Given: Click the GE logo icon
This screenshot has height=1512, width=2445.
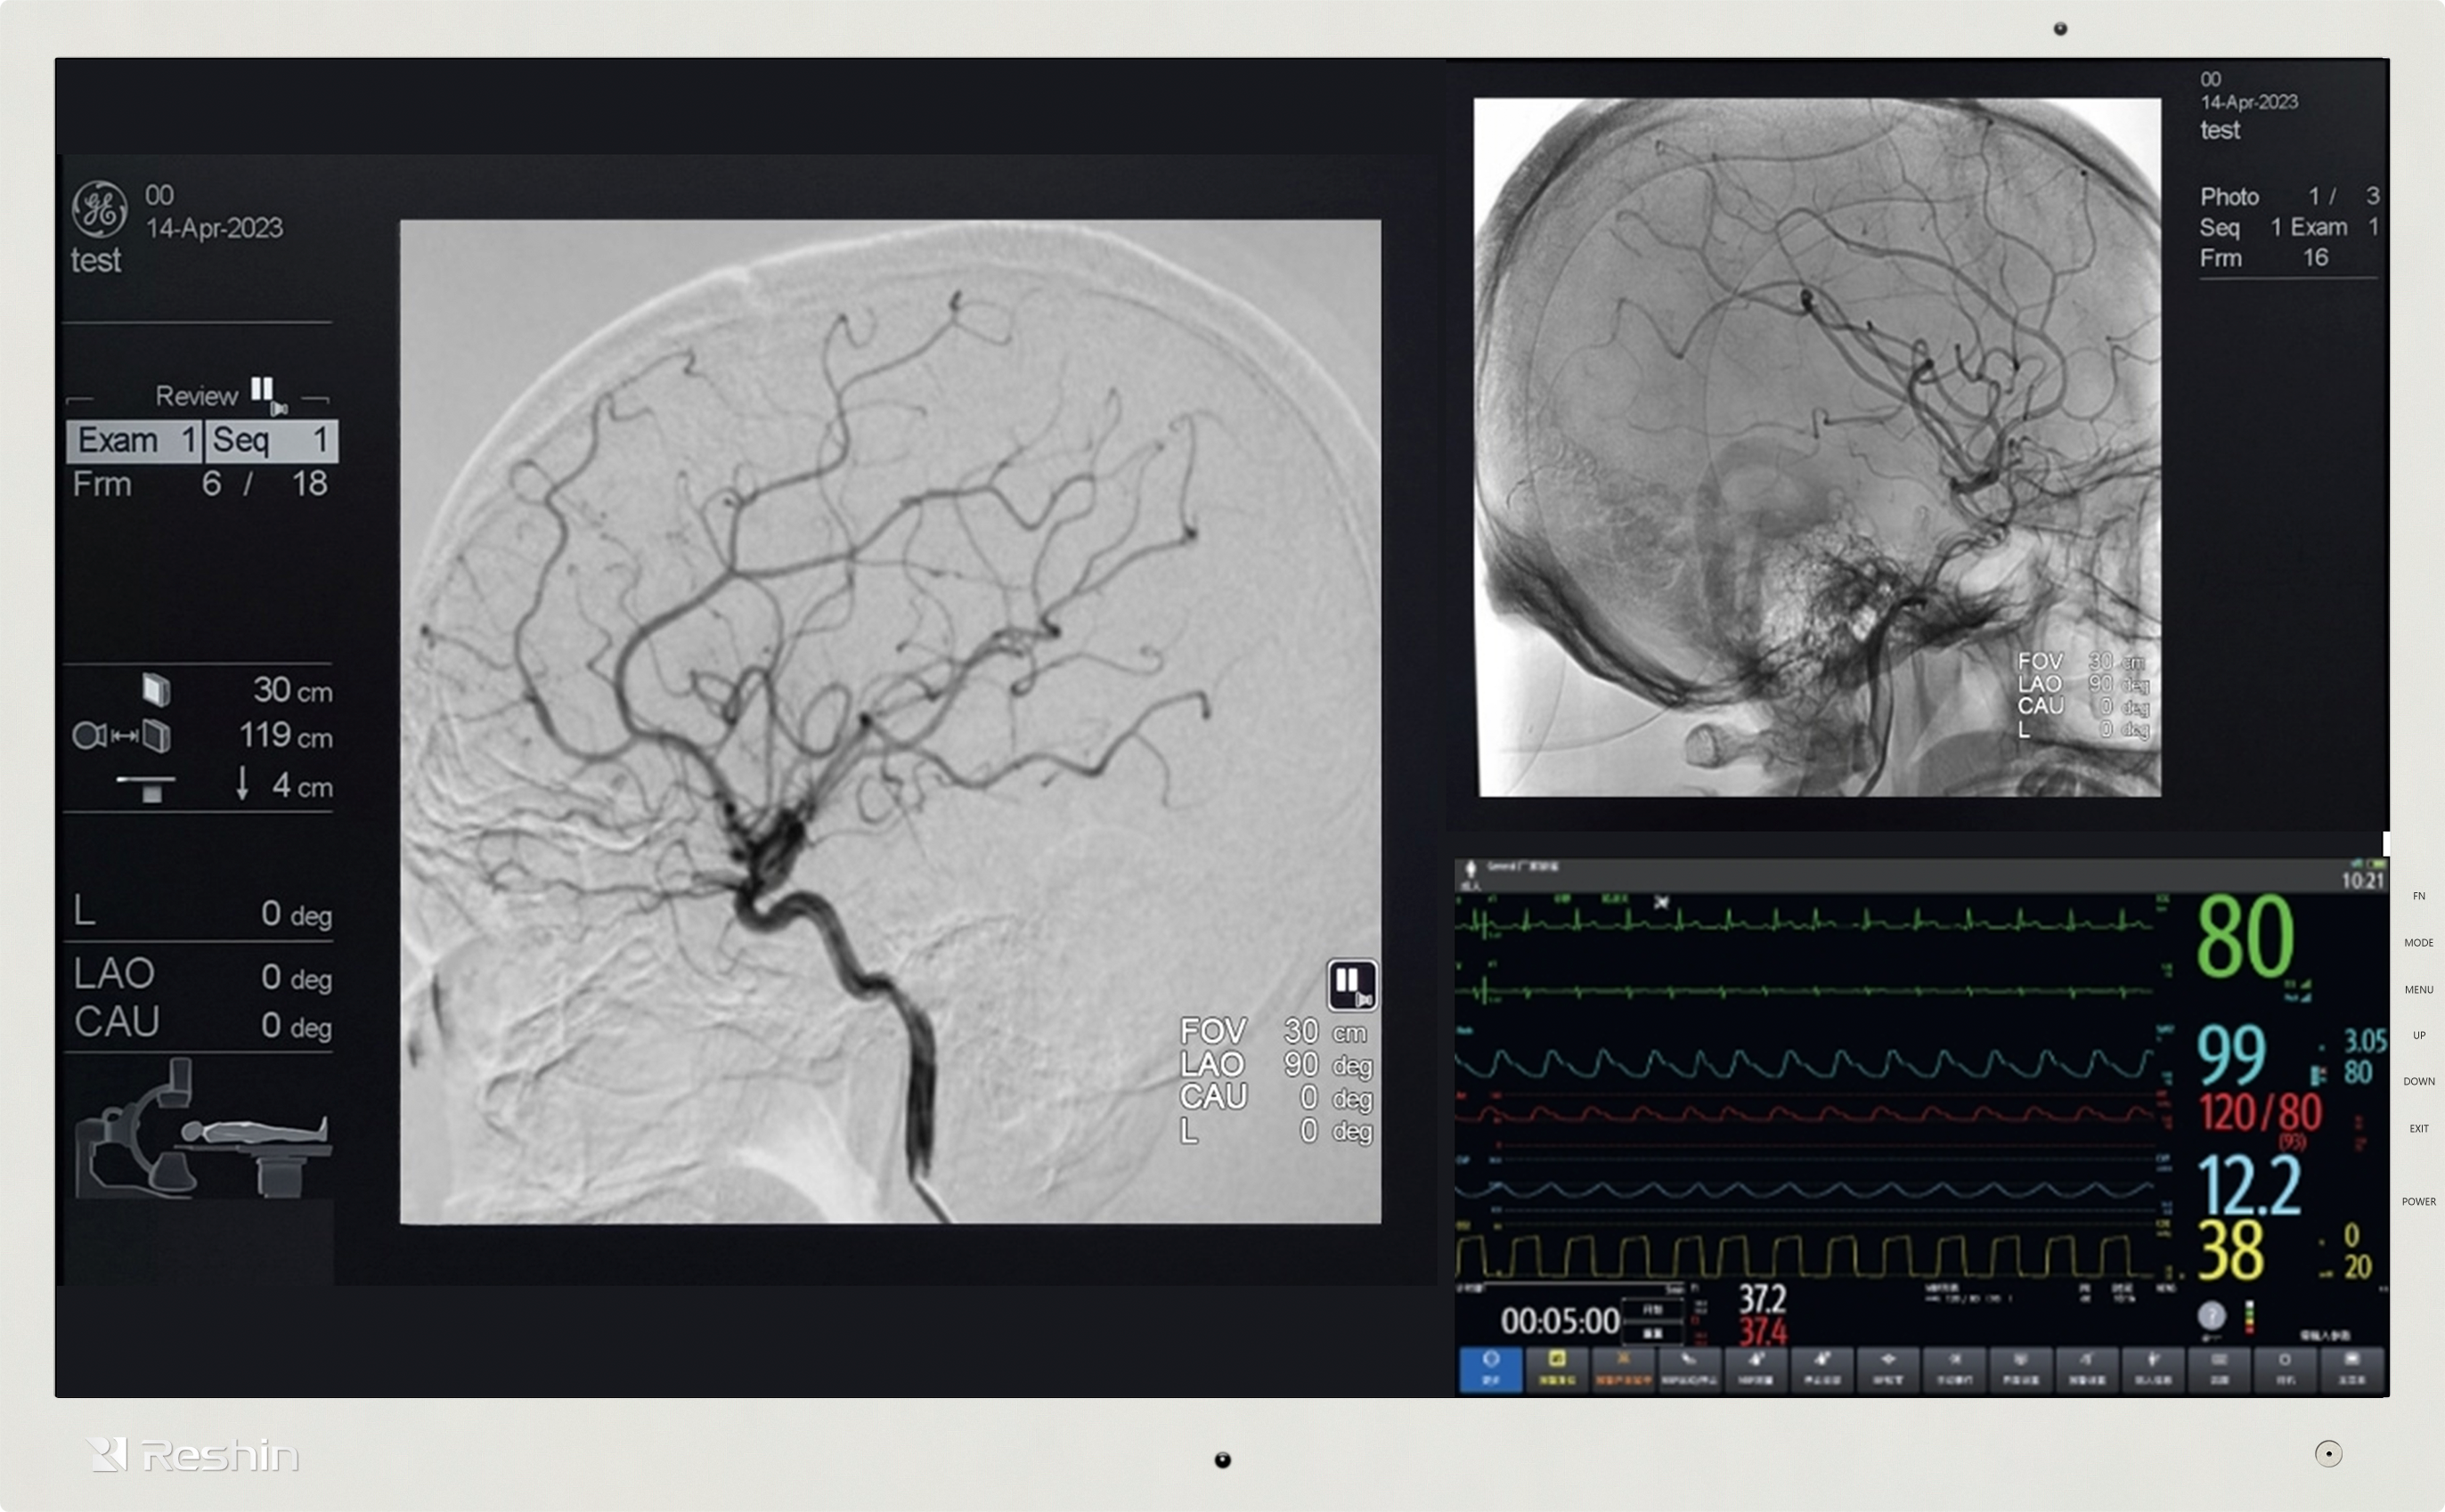Looking at the screenshot, I should (99, 209).
